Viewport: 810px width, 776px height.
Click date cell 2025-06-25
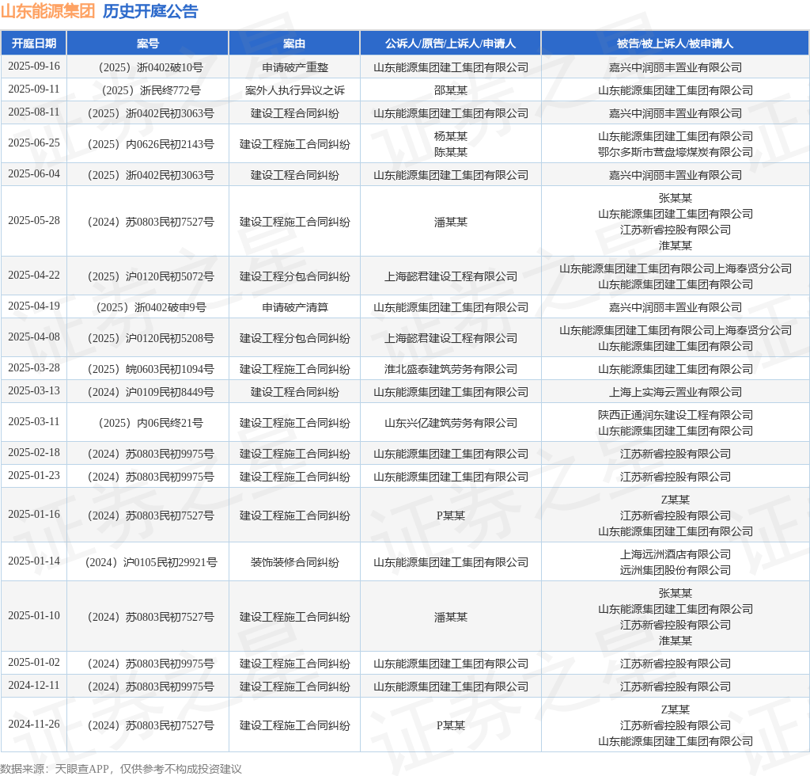(x=33, y=143)
